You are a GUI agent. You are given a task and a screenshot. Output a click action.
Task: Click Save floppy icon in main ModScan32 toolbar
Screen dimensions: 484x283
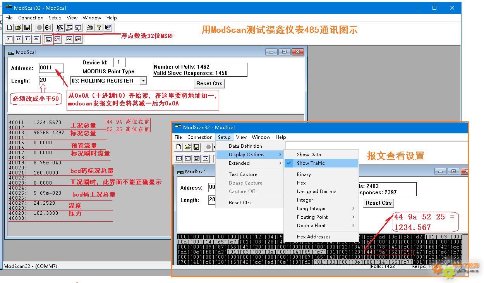[27, 28]
